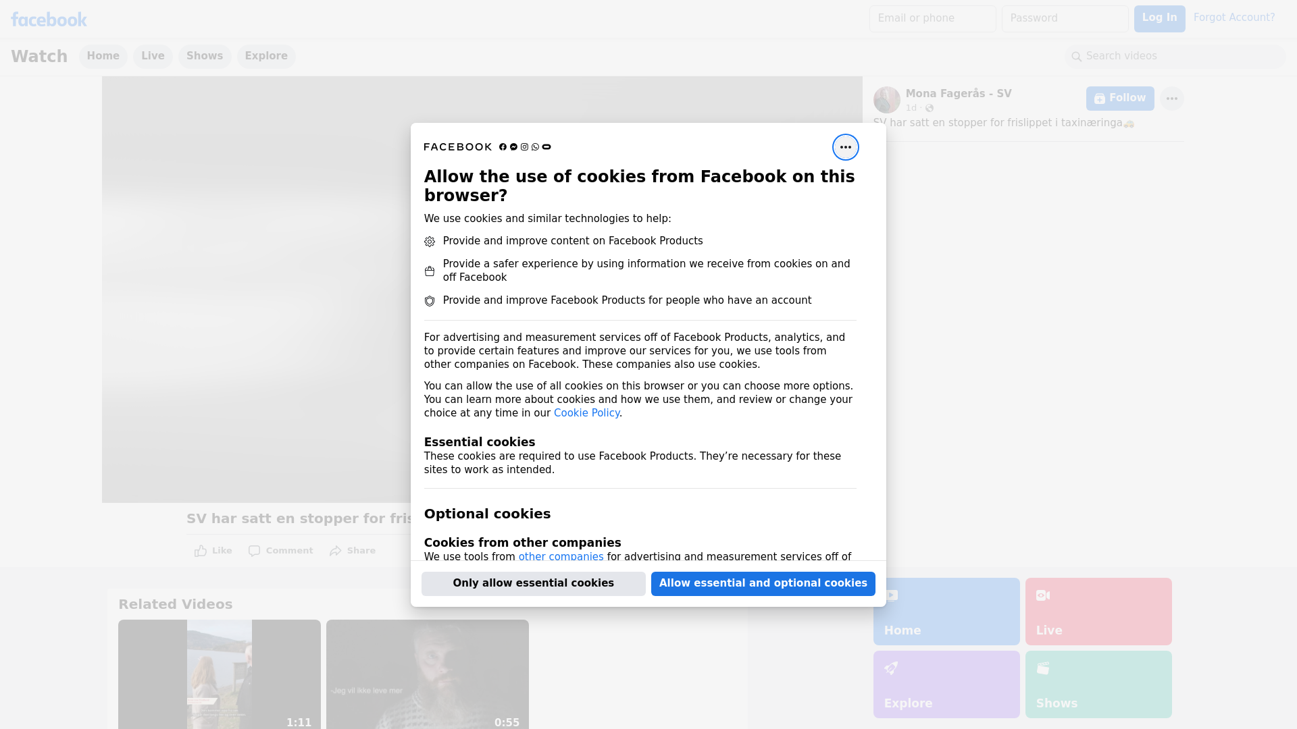
Task: Open the Explore tile with rocket icon
Action: (x=946, y=684)
